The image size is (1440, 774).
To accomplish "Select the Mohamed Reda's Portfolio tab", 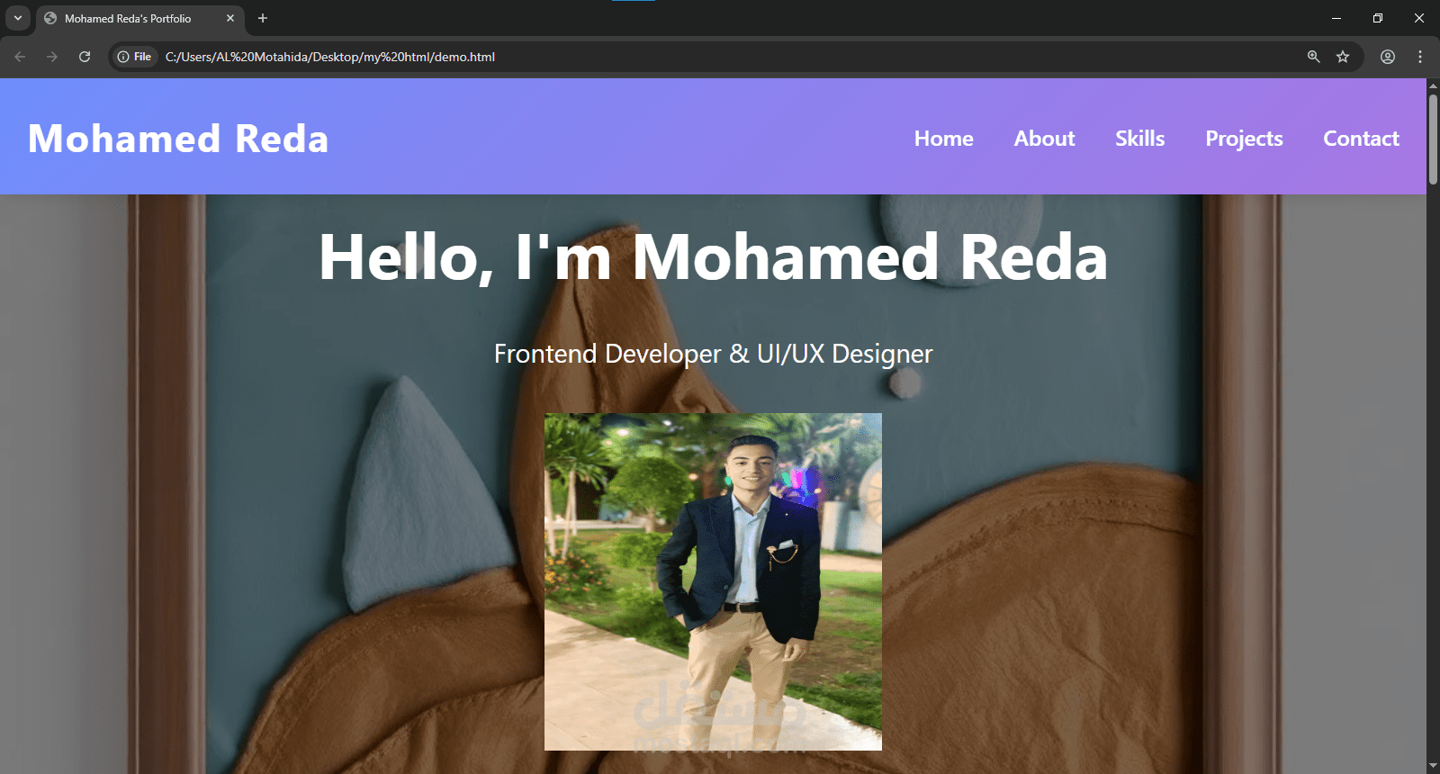I will (139, 18).
